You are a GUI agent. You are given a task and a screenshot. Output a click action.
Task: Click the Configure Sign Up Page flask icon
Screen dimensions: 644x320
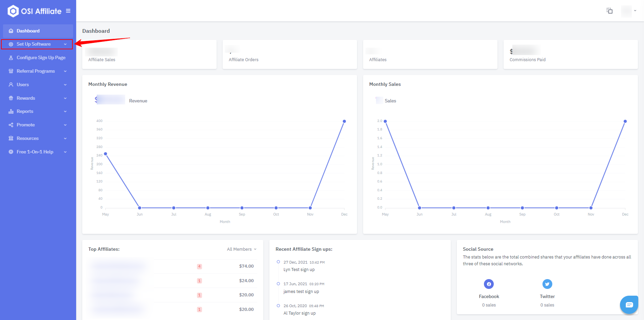(11, 58)
